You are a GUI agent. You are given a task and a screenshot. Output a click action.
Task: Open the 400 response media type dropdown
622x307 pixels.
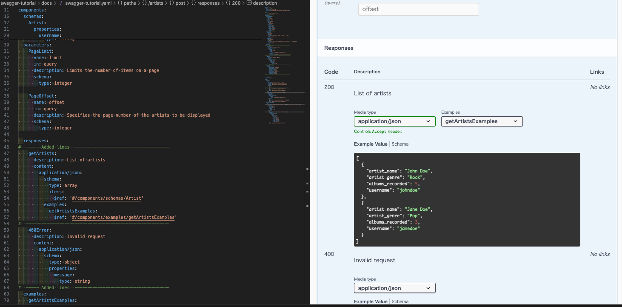click(x=395, y=288)
